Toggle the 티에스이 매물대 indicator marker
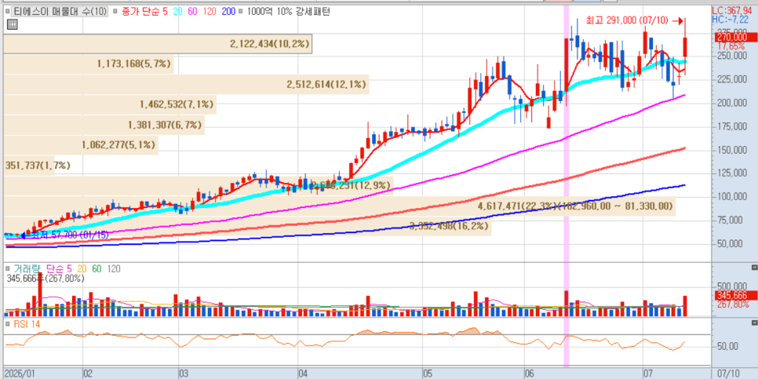 coord(7,12)
